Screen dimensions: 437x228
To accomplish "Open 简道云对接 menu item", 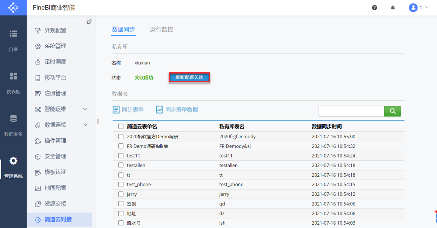I will [59, 220].
